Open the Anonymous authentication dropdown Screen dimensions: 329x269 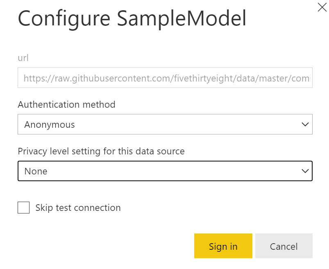165,124
